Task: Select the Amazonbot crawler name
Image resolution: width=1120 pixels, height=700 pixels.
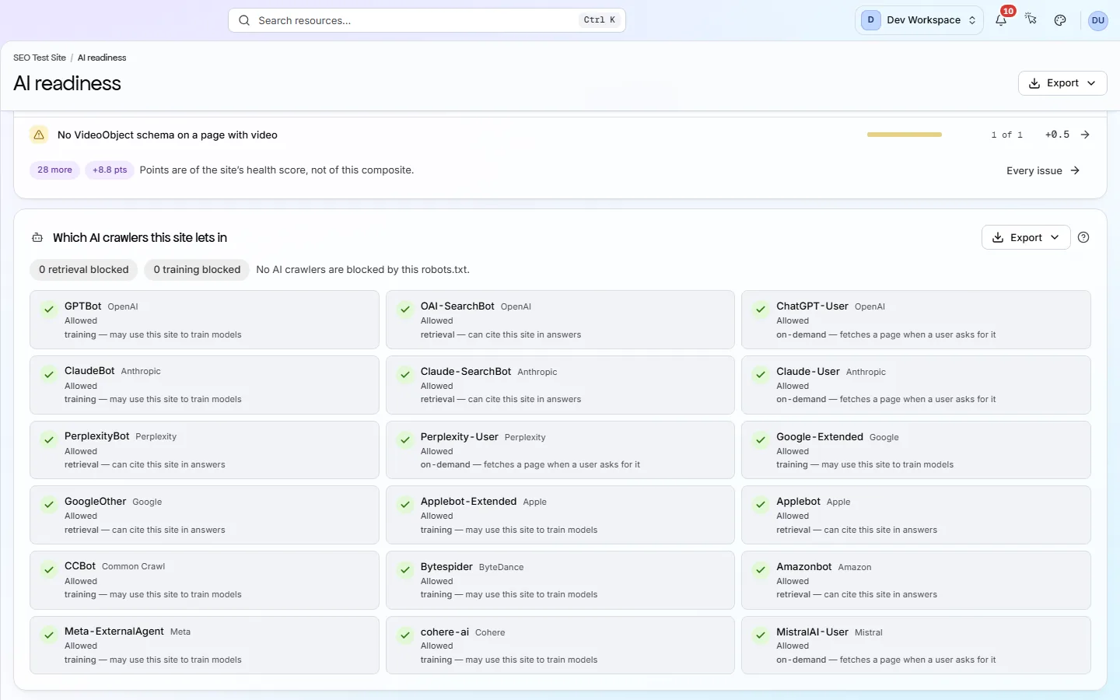Action: (804, 567)
